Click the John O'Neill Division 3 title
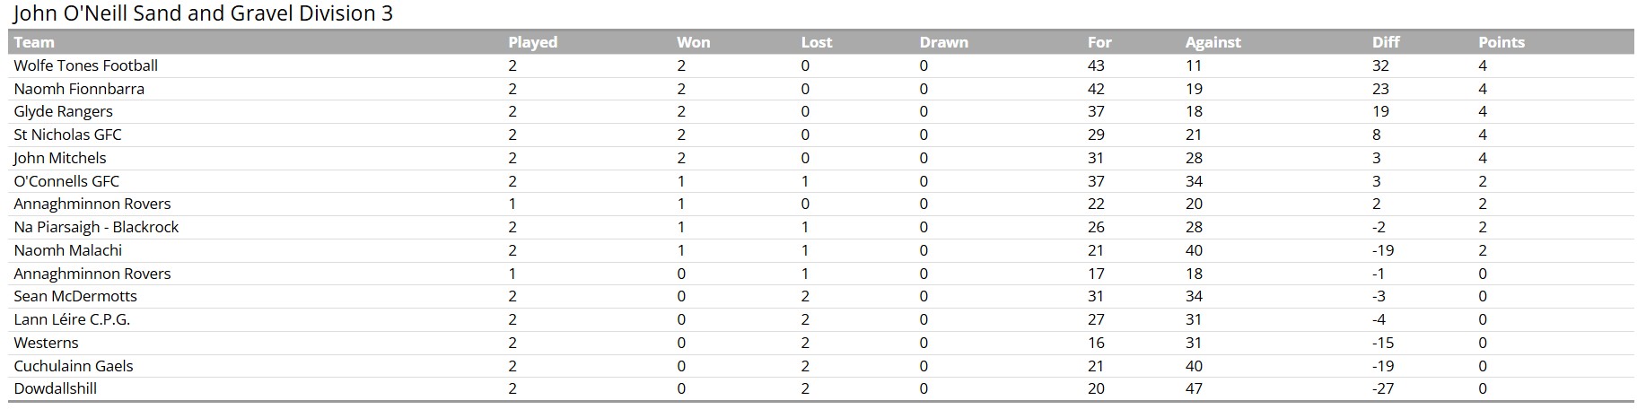This screenshot has width=1646, height=418. pyautogui.click(x=203, y=13)
